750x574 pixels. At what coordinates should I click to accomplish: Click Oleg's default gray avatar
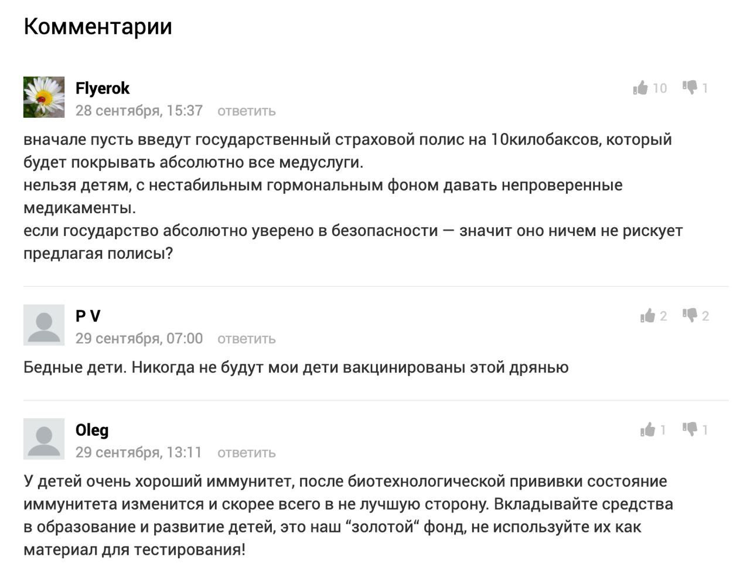click(44, 439)
